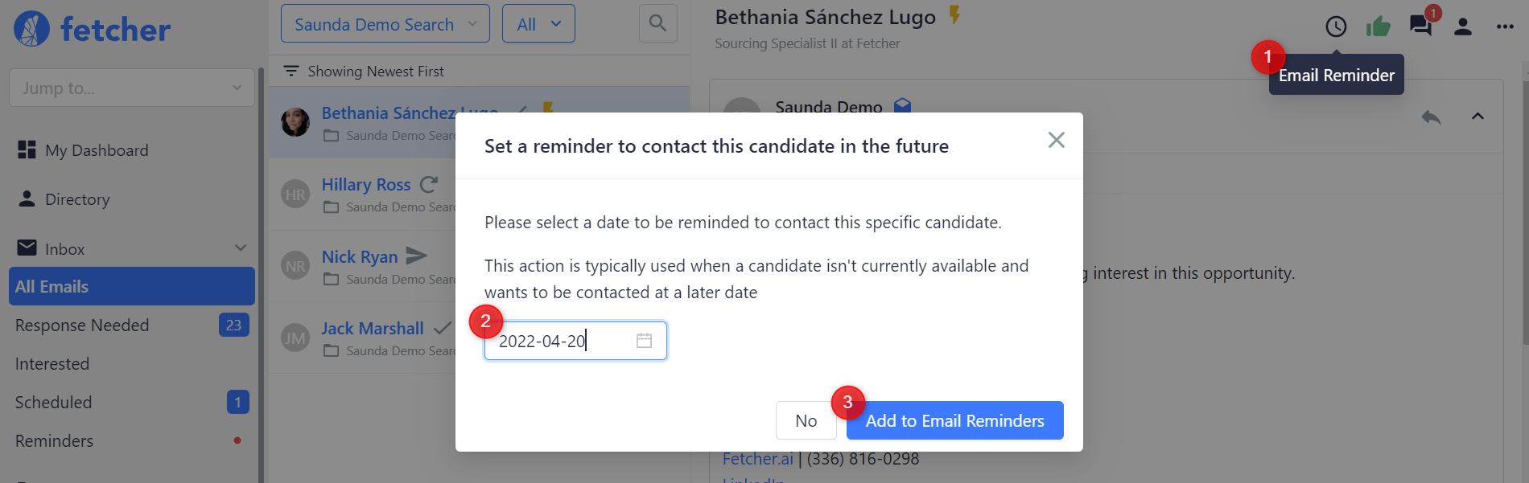Collapse the Saunda Demo email message
The width and height of the screenshot is (1529, 483).
[1477, 117]
